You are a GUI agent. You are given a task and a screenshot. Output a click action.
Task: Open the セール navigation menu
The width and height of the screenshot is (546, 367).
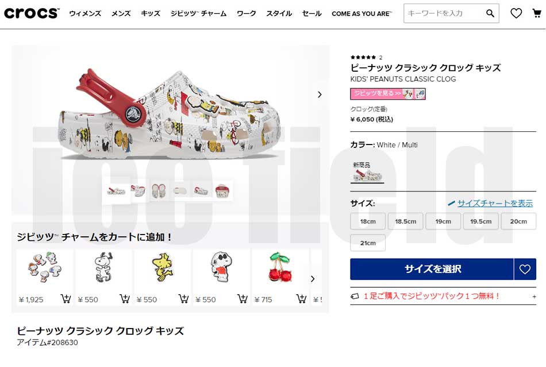311,13
